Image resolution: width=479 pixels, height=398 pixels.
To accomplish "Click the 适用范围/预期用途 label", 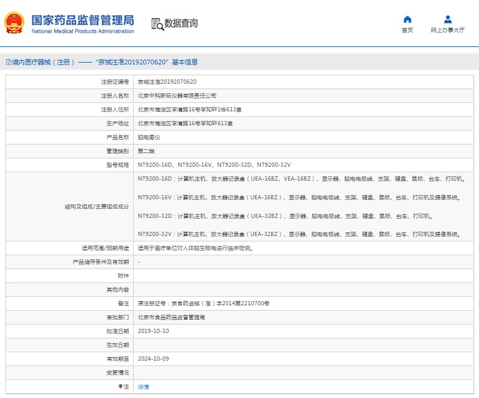I will pos(105,248).
